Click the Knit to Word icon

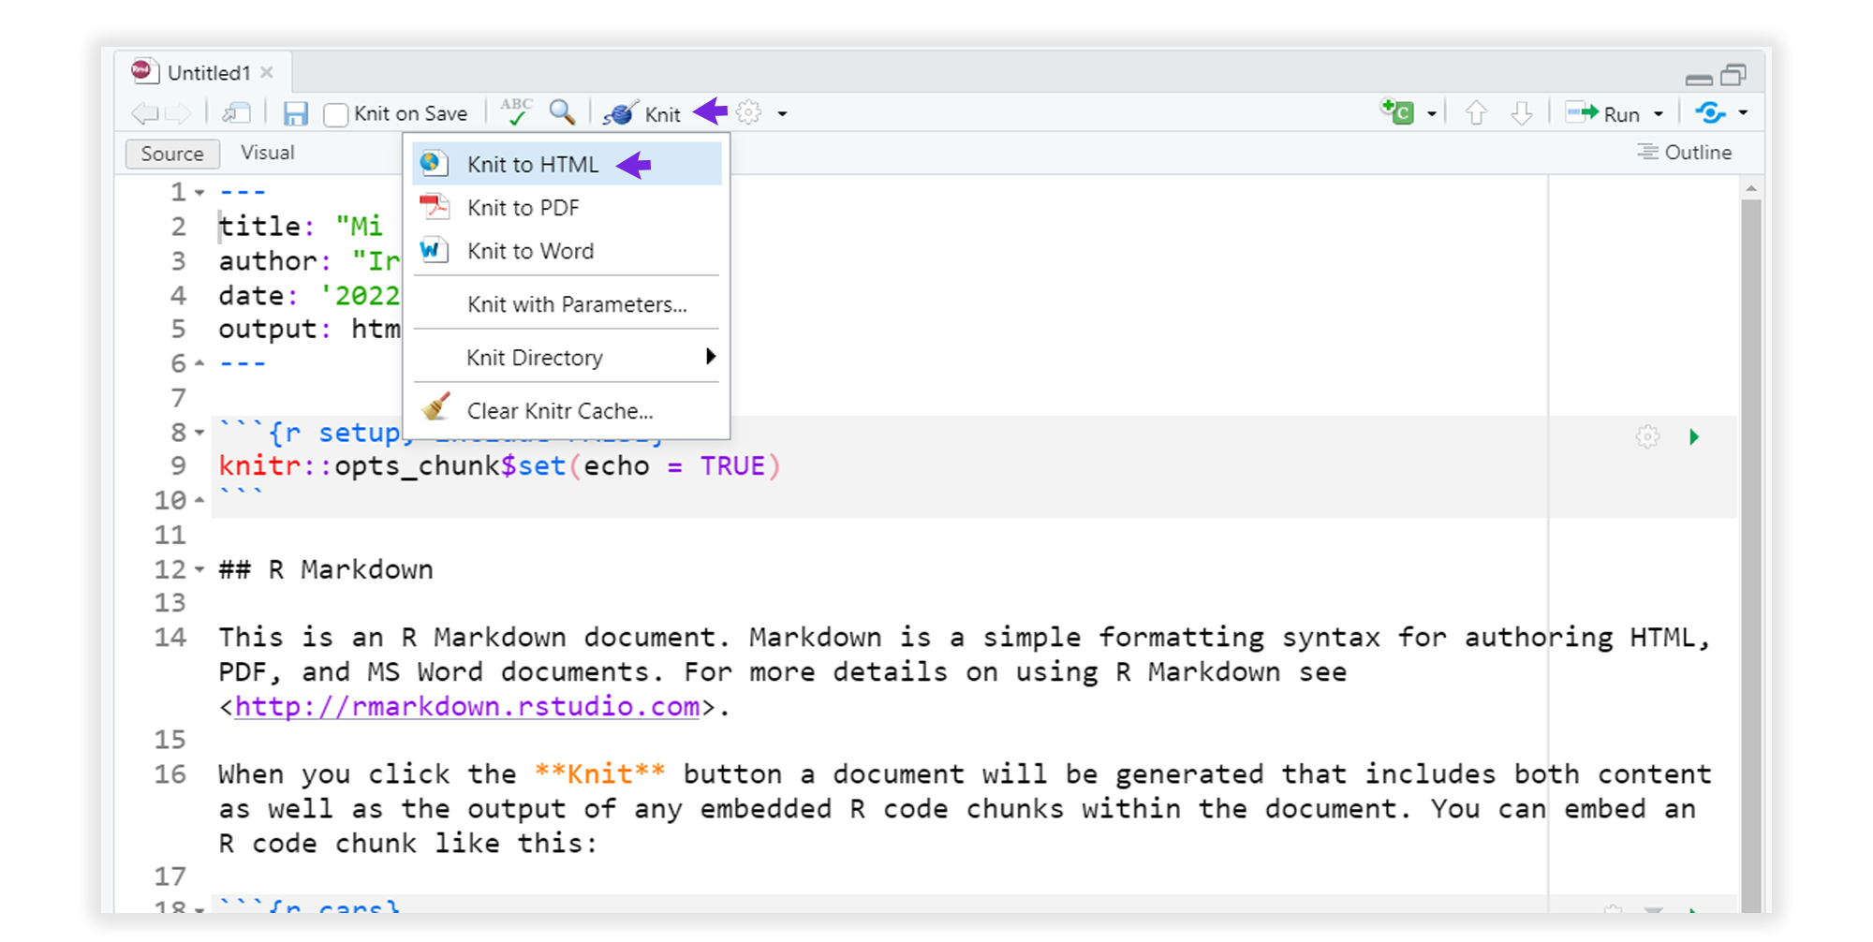pyautogui.click(x=434, y=250)
